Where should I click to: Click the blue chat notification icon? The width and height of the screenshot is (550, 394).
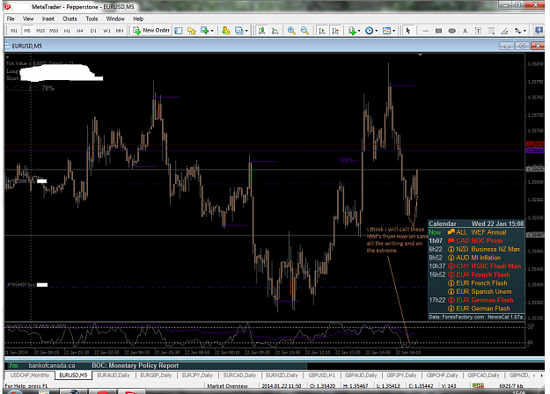(539, 31)
